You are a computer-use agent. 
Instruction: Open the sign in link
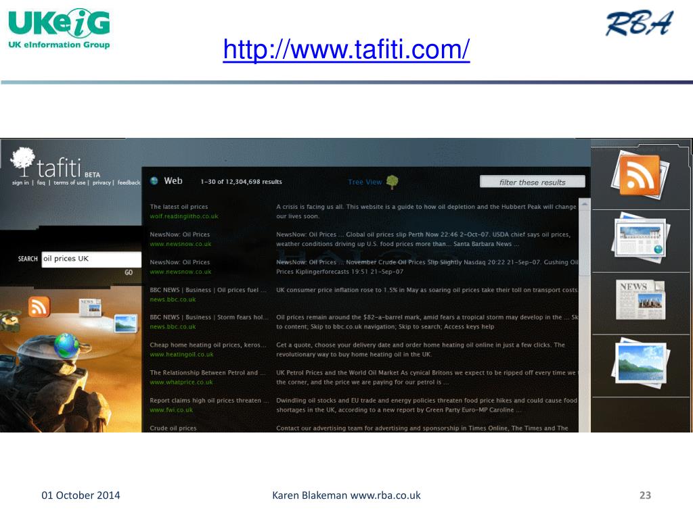[20, 182]
